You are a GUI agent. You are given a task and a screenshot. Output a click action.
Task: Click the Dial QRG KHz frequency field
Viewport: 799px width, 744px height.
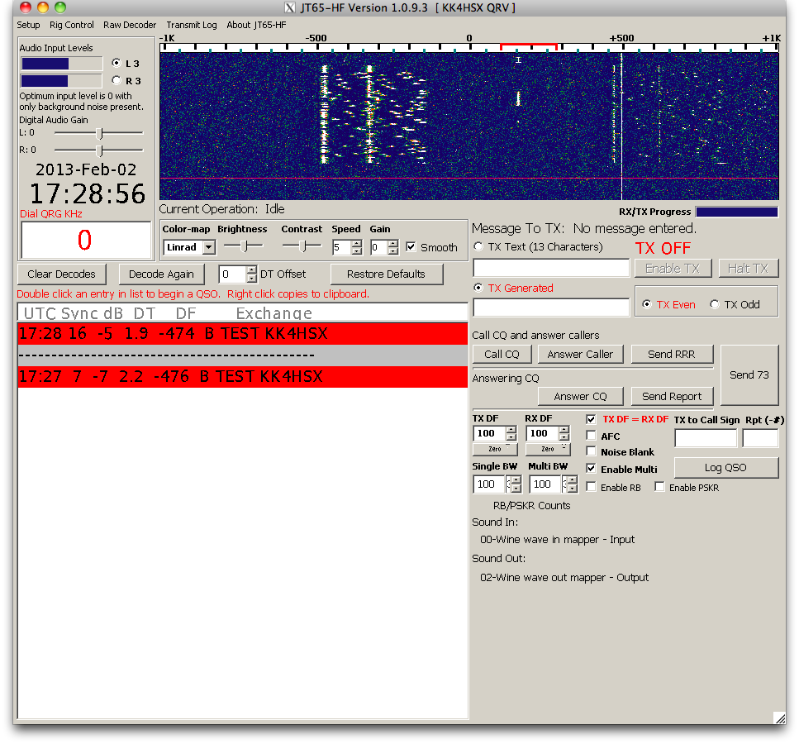86,241
